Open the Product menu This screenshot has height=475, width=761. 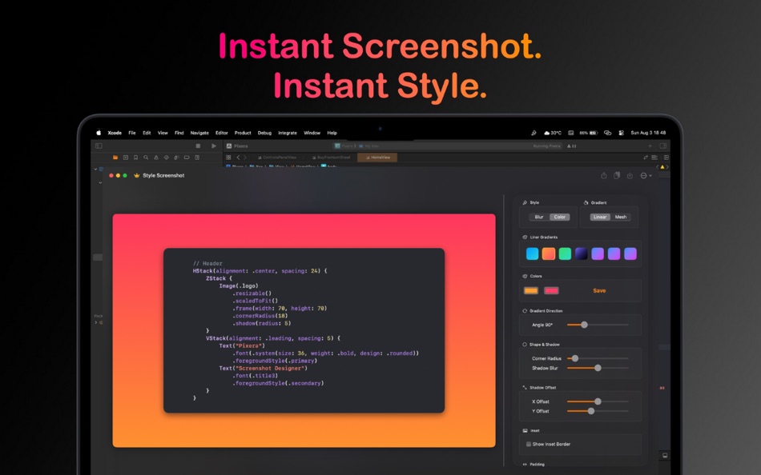click(242, 134)
